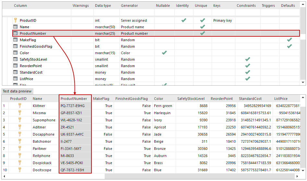Click the table icon beside Color row
The height and width of the screenshot is (181, 307).
point(15,53)
